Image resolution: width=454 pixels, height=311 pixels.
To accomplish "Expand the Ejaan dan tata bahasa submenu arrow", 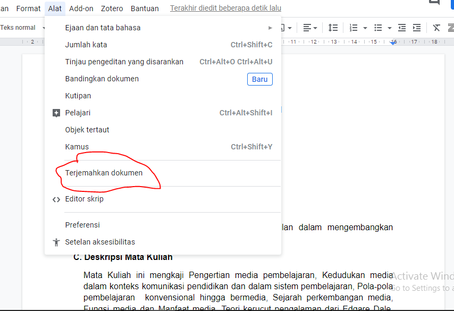I will pos(270,28).
